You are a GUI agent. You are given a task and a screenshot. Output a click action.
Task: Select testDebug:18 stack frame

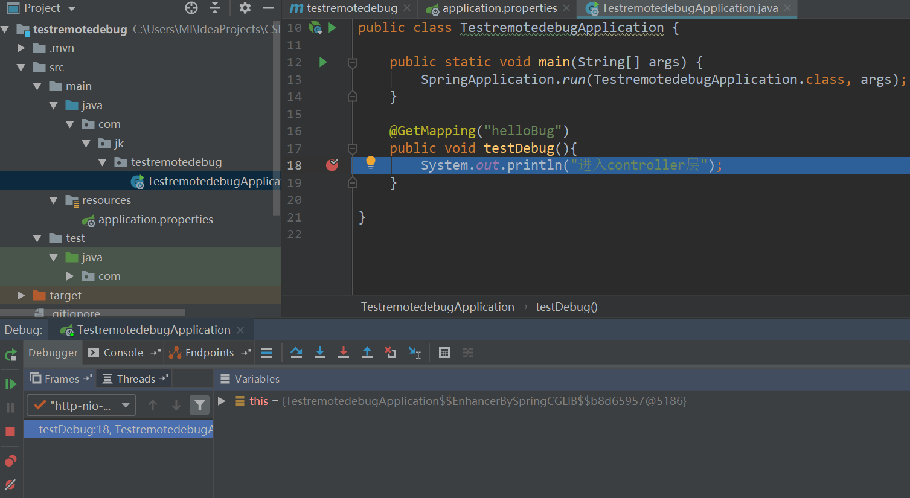point(118,429)
